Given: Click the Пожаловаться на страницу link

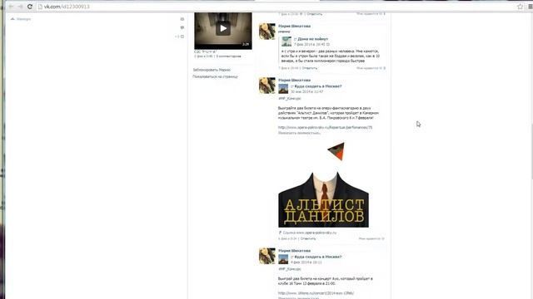Looking at the screenshot, I should click(215, 76).
